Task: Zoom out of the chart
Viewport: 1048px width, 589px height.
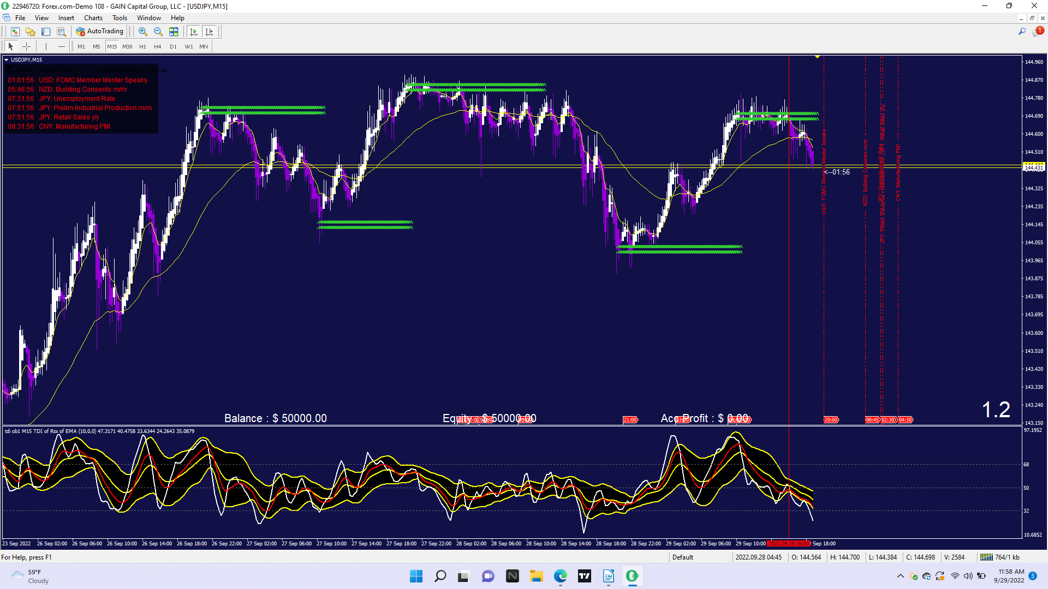Action: (x=158, y=32)
